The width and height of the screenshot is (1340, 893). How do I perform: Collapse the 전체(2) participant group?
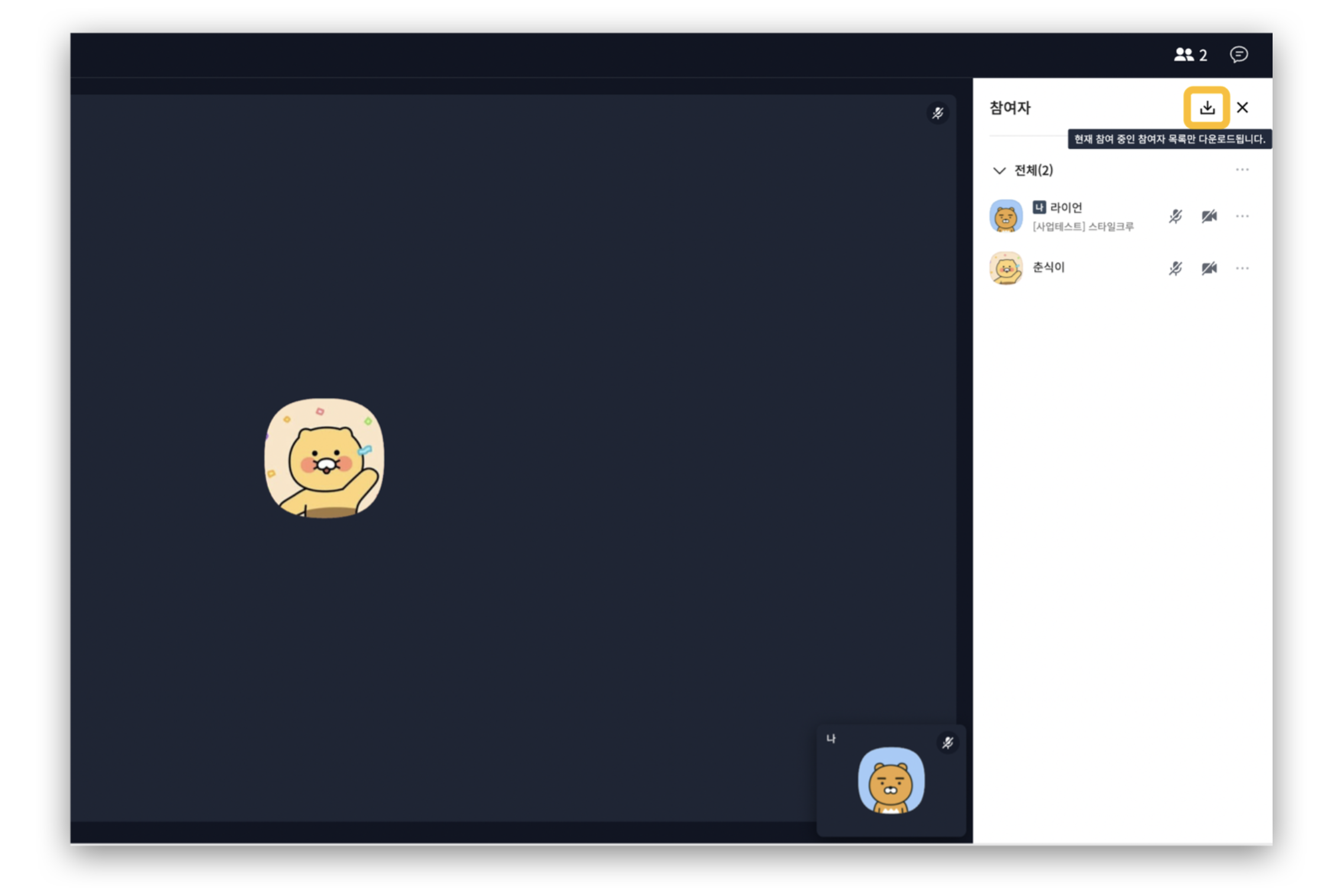(999, 171)
